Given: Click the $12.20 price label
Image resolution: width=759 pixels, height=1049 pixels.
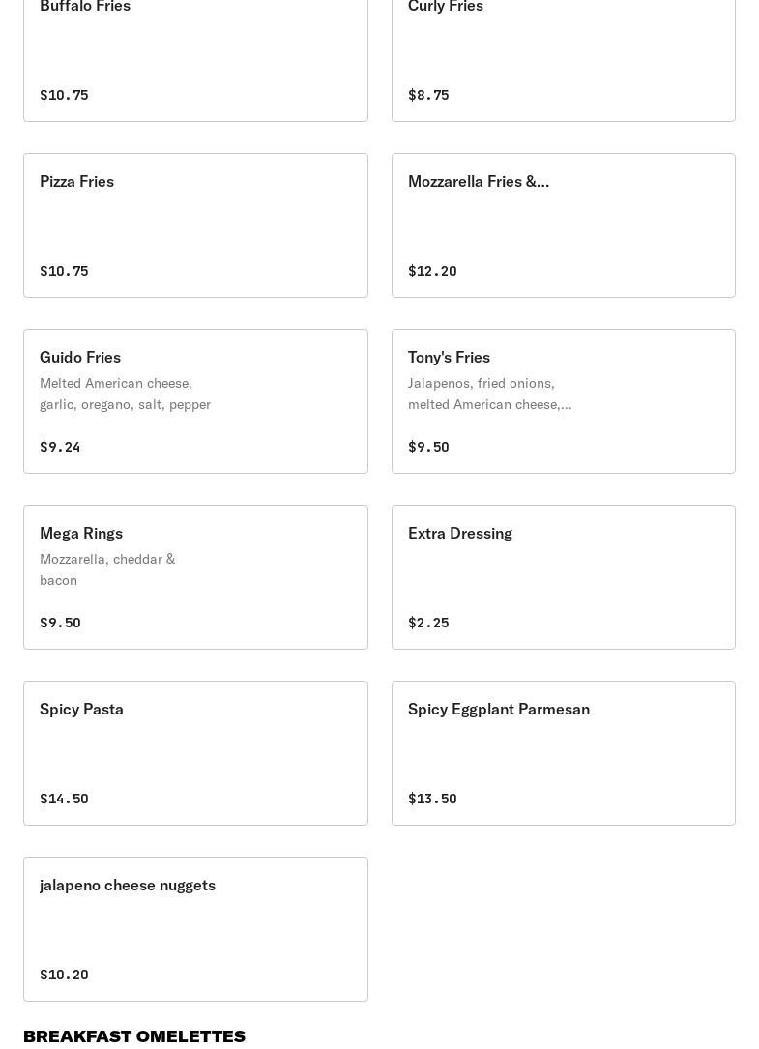Looking at the screenshot, I should point(432,271).
